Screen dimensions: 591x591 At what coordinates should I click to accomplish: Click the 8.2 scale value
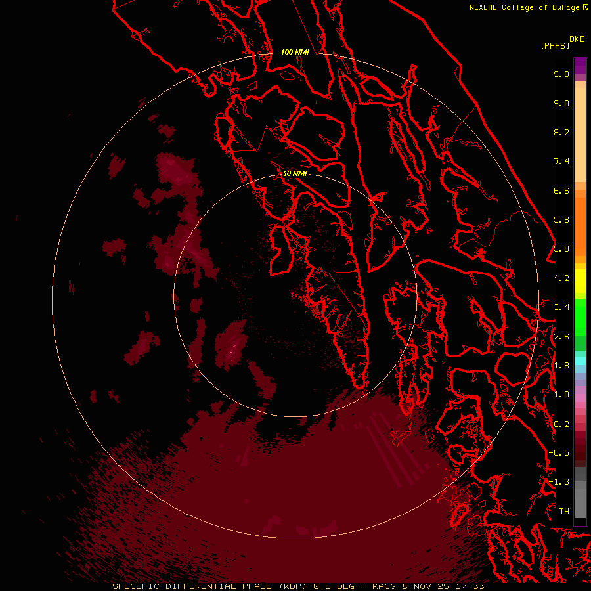click(x=561, y=132)
